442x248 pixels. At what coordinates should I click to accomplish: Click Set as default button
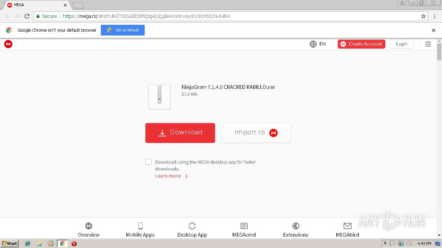123,30
